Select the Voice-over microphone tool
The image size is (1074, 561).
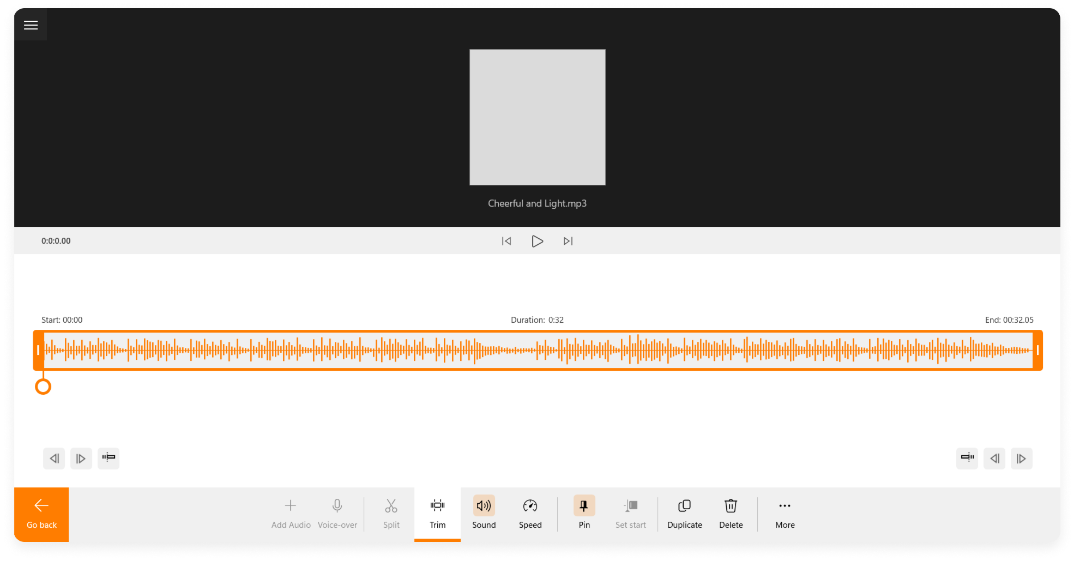click(x=337, y=514)
